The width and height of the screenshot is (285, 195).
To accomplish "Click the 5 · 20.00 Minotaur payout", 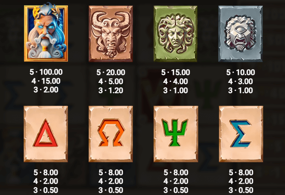I will tap(111, 72).
